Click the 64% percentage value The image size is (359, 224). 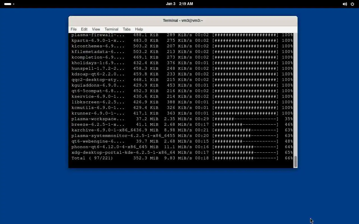[289, 147]
